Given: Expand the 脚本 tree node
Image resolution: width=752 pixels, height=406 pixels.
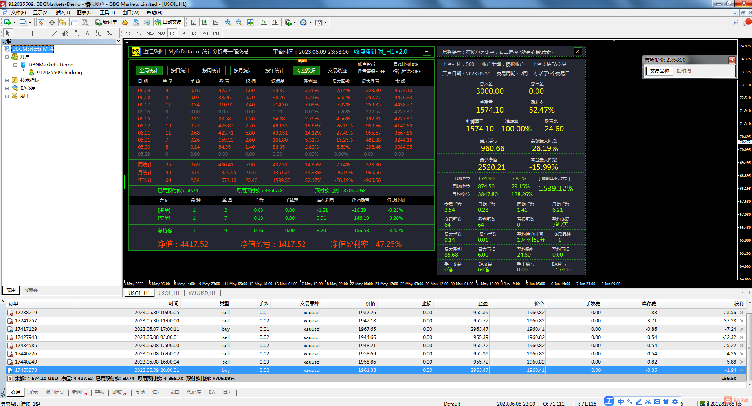Looking at the screenshot, I should (x=7, y=96).
